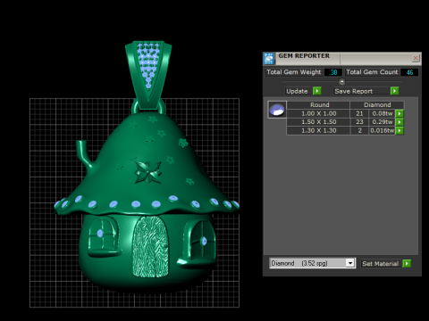Click the 0.08tw weight cell
This screenshot has height=321, width=429.
click(x=383, y=113)
